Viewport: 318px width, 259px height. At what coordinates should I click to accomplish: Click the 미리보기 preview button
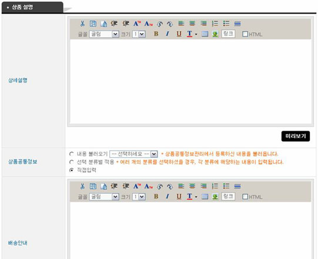tap(296, 136)
